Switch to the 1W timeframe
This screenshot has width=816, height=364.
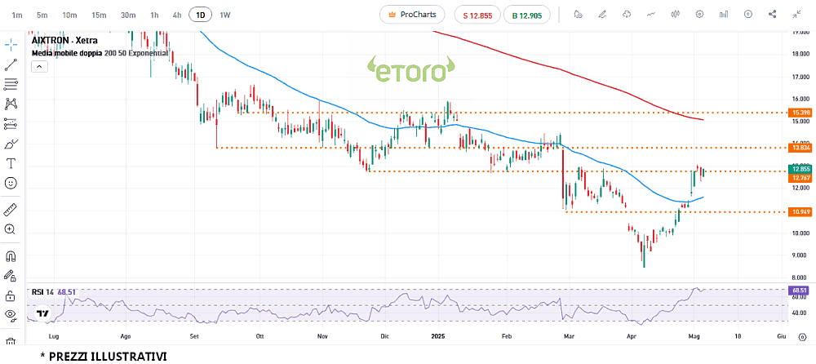click(225, 16)
